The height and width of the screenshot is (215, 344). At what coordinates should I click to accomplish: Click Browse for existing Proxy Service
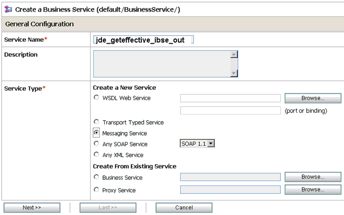click(x=313, y=189)
